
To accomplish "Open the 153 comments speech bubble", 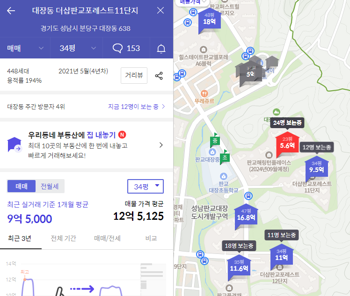I will 126,48.
